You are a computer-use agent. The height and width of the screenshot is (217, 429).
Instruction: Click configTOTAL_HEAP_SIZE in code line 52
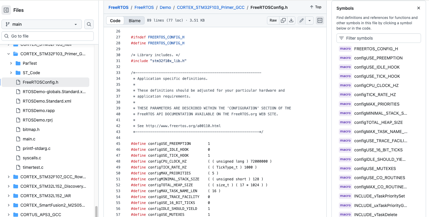(x=171, y=185)
